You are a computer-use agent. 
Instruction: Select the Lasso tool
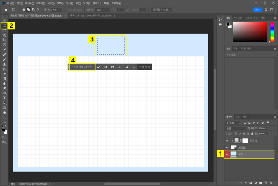(x=4, y=31)
